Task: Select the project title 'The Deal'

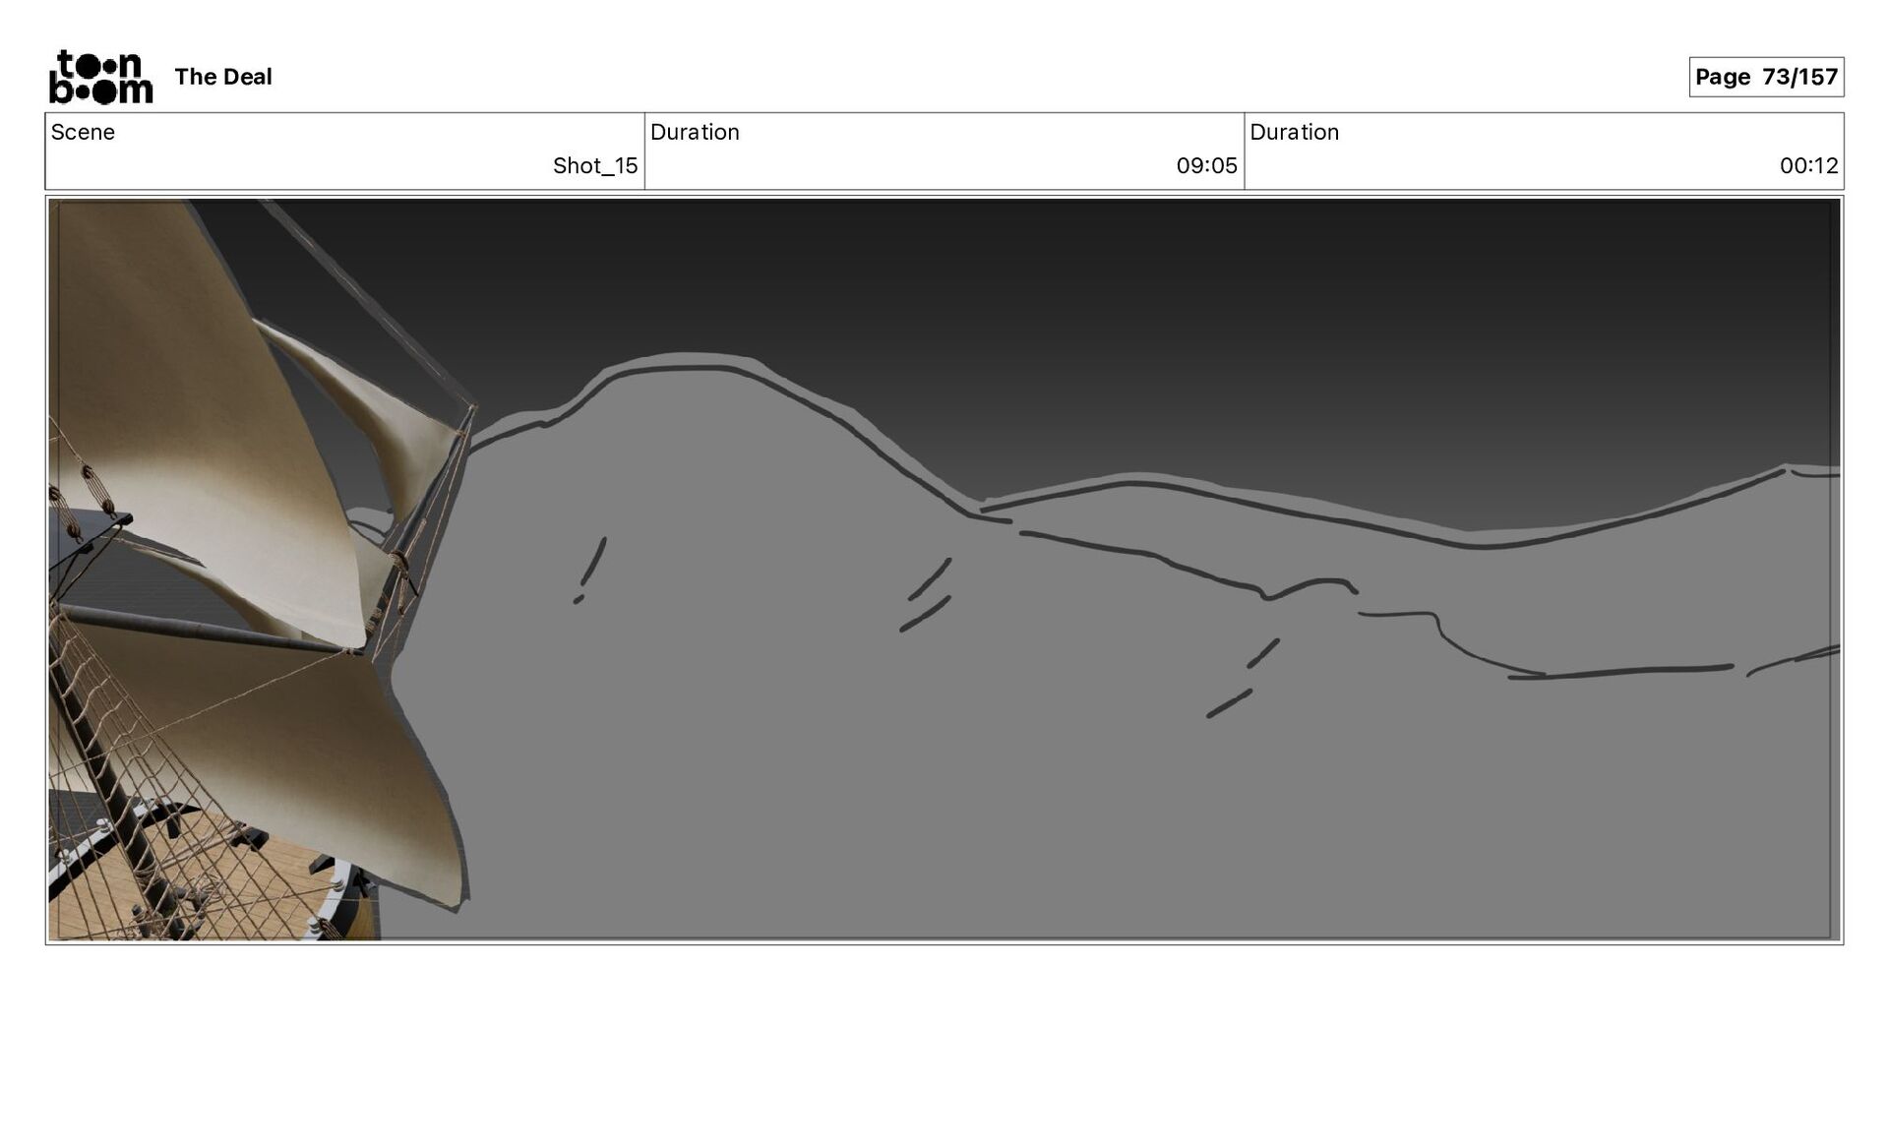Action: [223, 77]
